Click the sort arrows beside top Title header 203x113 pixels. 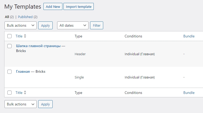[x=25, y=36]
